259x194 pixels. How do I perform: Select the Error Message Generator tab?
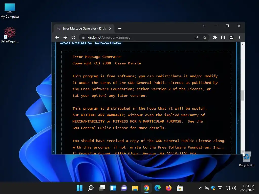[x=84, y=29]
